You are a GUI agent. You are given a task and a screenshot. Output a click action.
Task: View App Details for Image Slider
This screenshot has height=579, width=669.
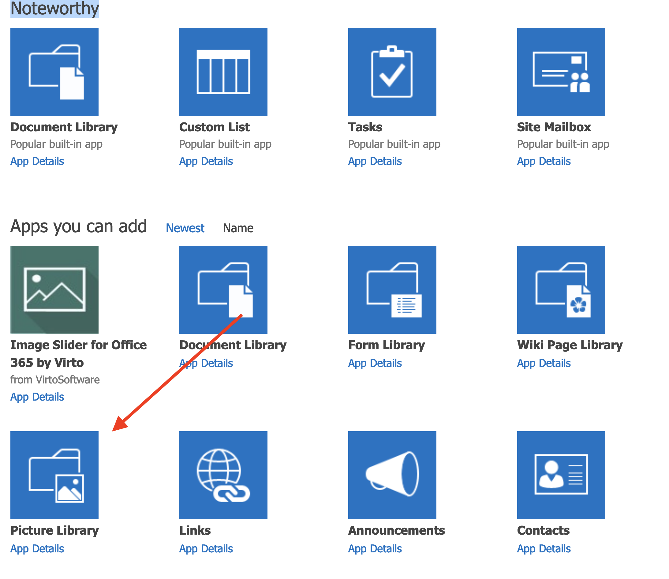[37, 396]
